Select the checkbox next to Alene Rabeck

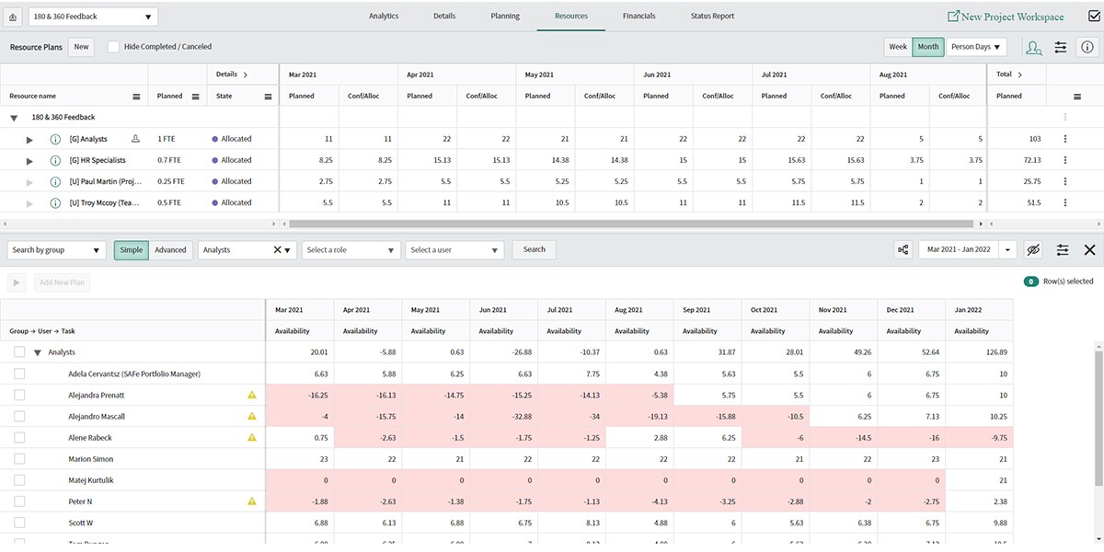tap(19, 438)
